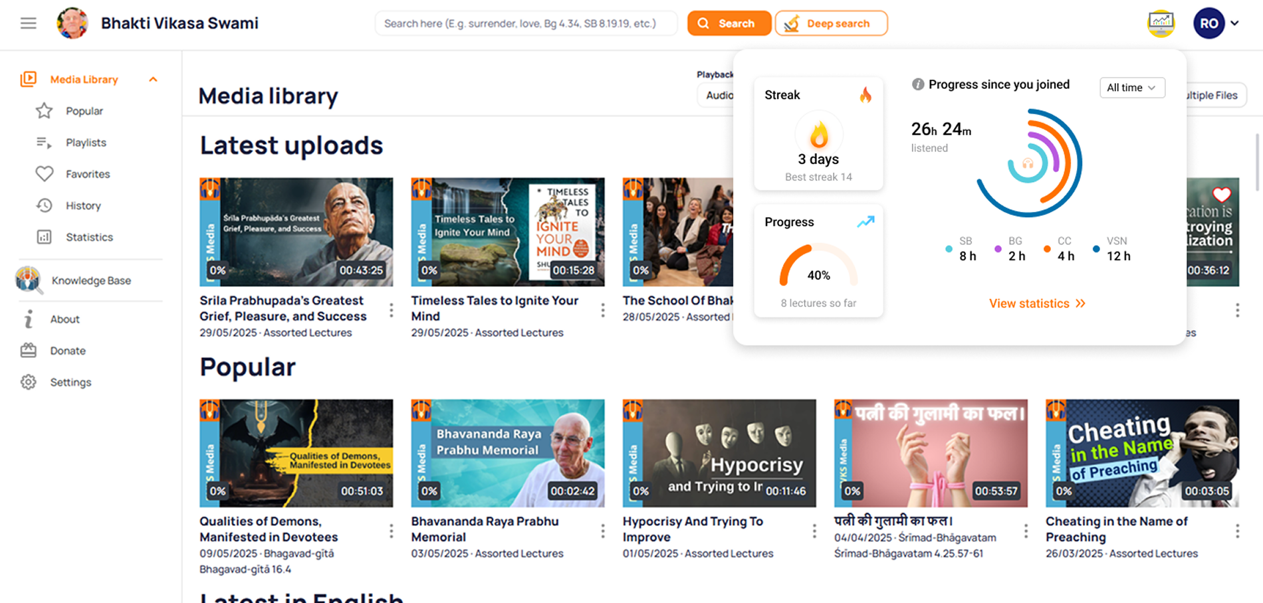Open the All time range dropdown
Screen dimensions: 1263x603
click(x=1132, y=87)
